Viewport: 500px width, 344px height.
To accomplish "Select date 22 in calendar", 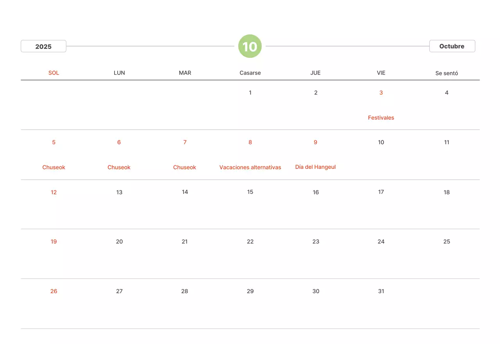I will (250, 242).
